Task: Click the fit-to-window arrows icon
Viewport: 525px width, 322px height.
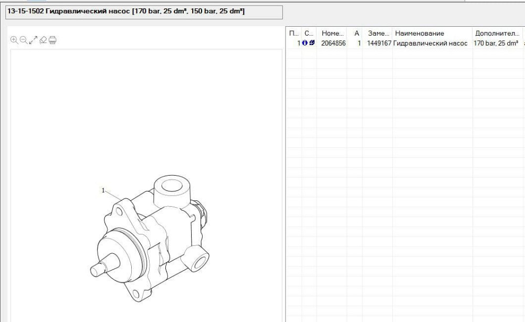Action: point(33,40)
